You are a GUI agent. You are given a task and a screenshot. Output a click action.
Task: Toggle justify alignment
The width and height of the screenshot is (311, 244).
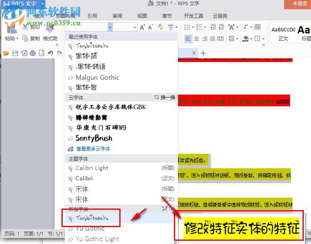click(213, 38)
